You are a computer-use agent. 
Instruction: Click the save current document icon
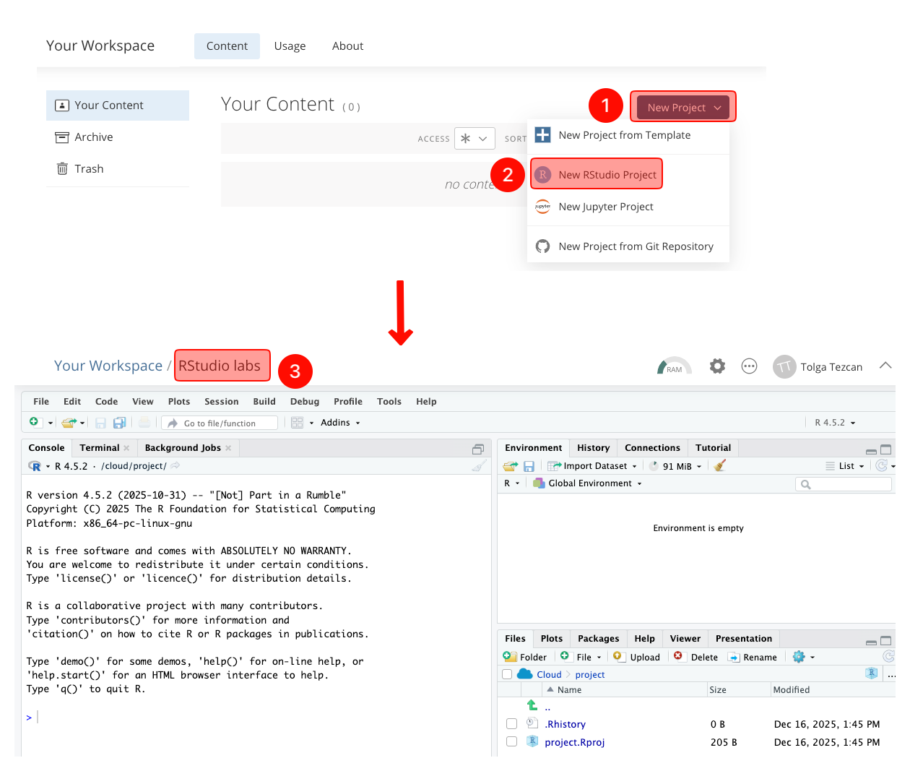tap(100, 423)
